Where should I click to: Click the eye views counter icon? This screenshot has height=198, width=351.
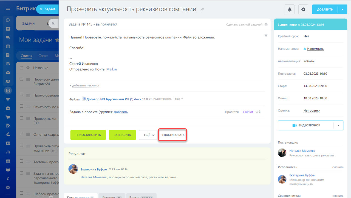(257, 112)
